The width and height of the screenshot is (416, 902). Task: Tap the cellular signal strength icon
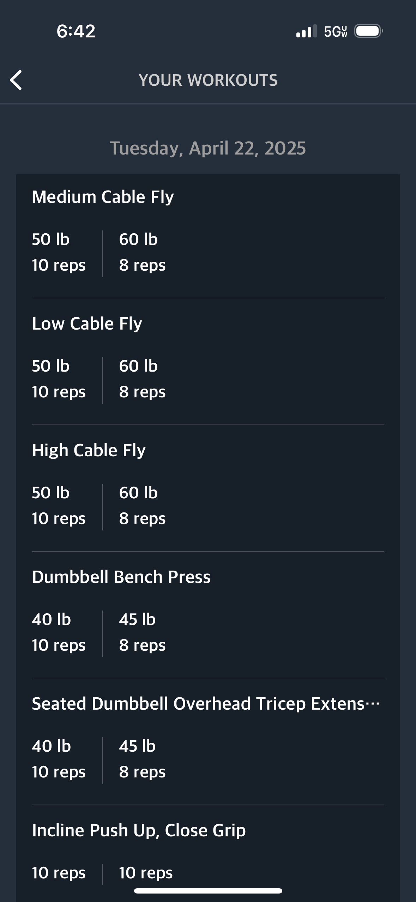306,31
